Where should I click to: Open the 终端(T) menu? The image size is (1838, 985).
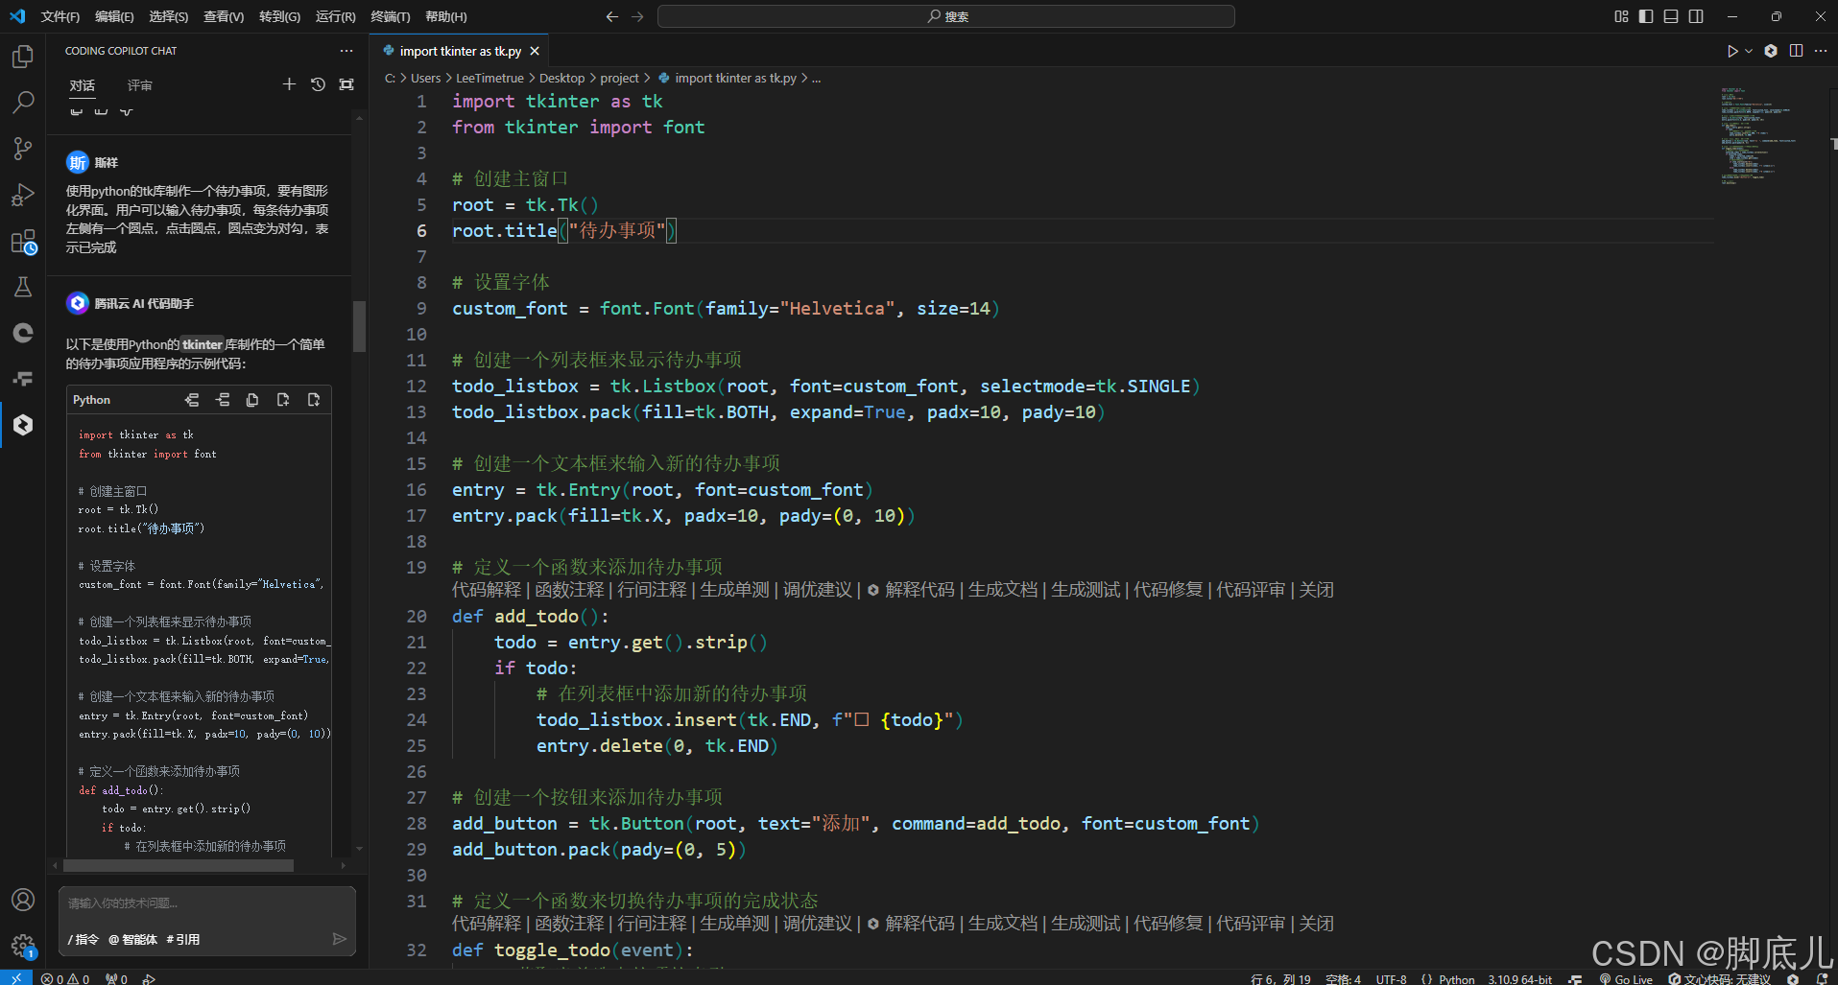(391, 16)
